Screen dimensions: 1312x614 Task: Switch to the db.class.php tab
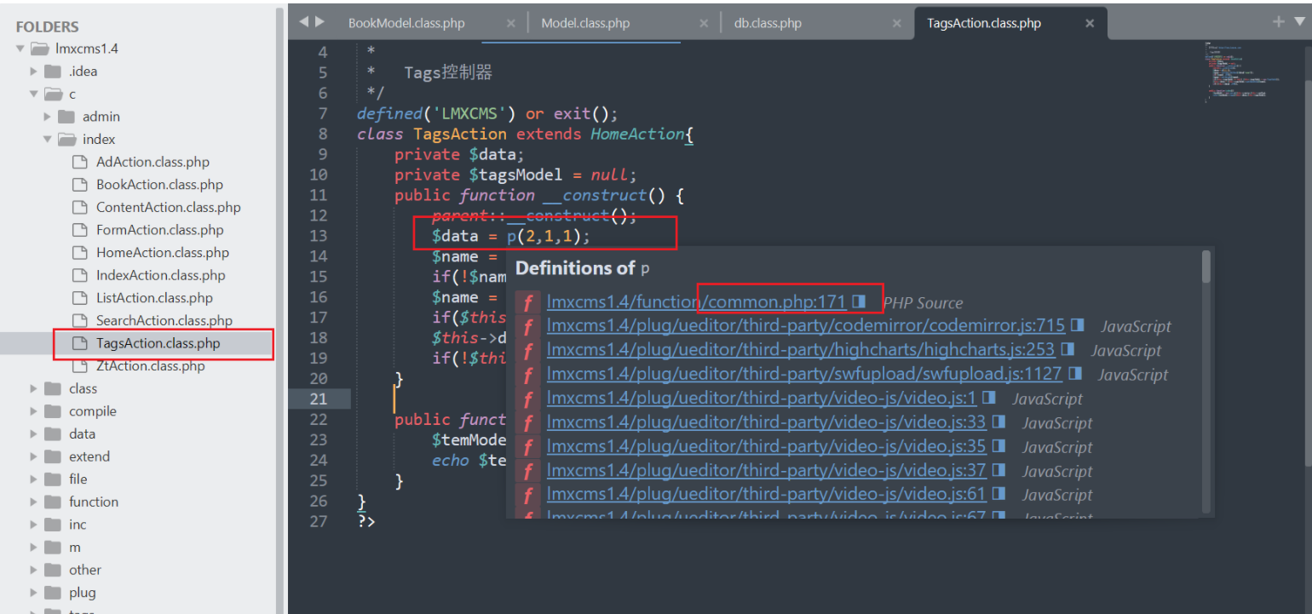[x=768, y=23]
